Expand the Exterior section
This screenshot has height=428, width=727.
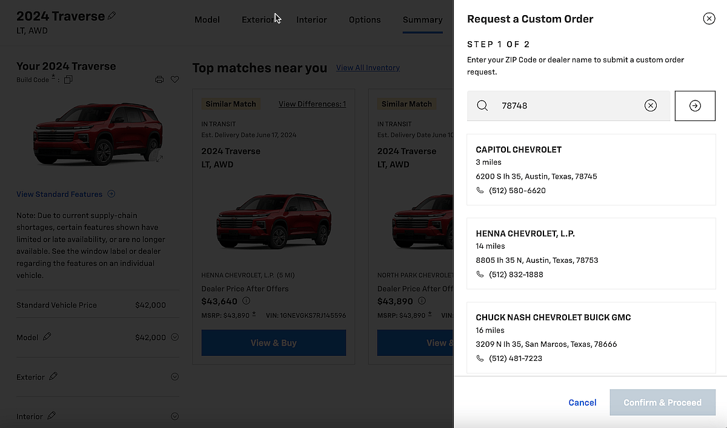point(174,377)
